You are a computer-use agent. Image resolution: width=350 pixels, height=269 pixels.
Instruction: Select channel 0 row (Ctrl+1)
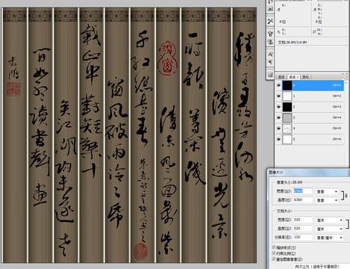coord(310,85)
